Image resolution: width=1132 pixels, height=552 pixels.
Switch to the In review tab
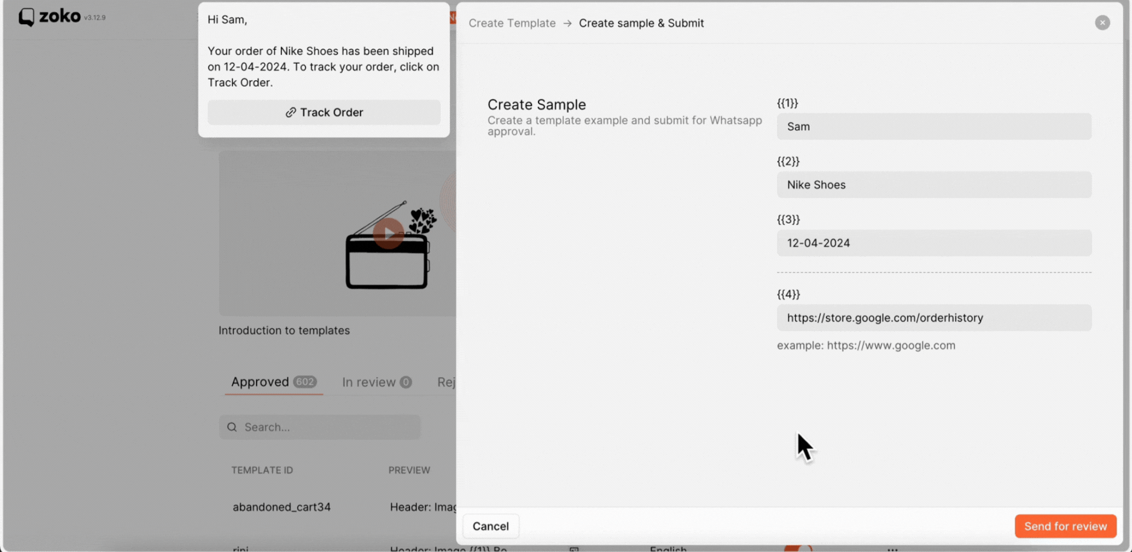(x=377, y=382)
